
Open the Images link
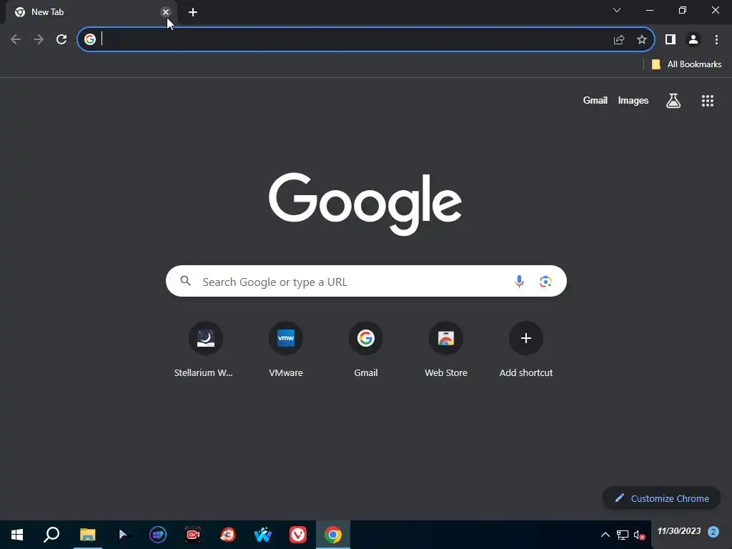(633, 100)
